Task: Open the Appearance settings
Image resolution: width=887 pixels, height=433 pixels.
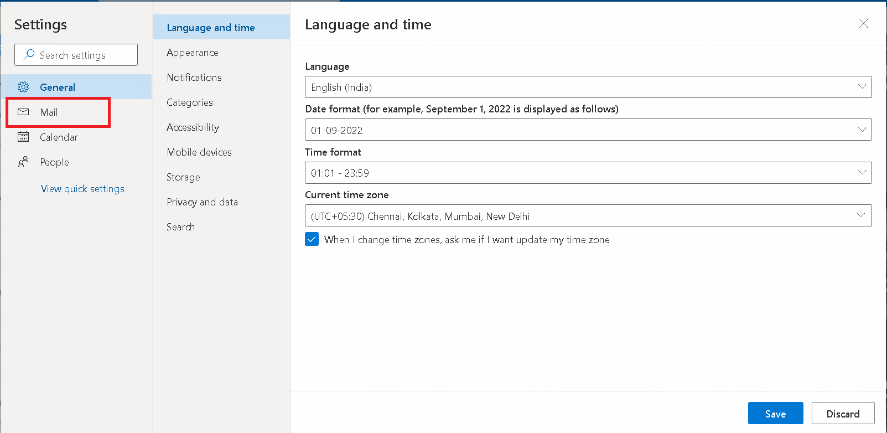Action: [221, 52]
